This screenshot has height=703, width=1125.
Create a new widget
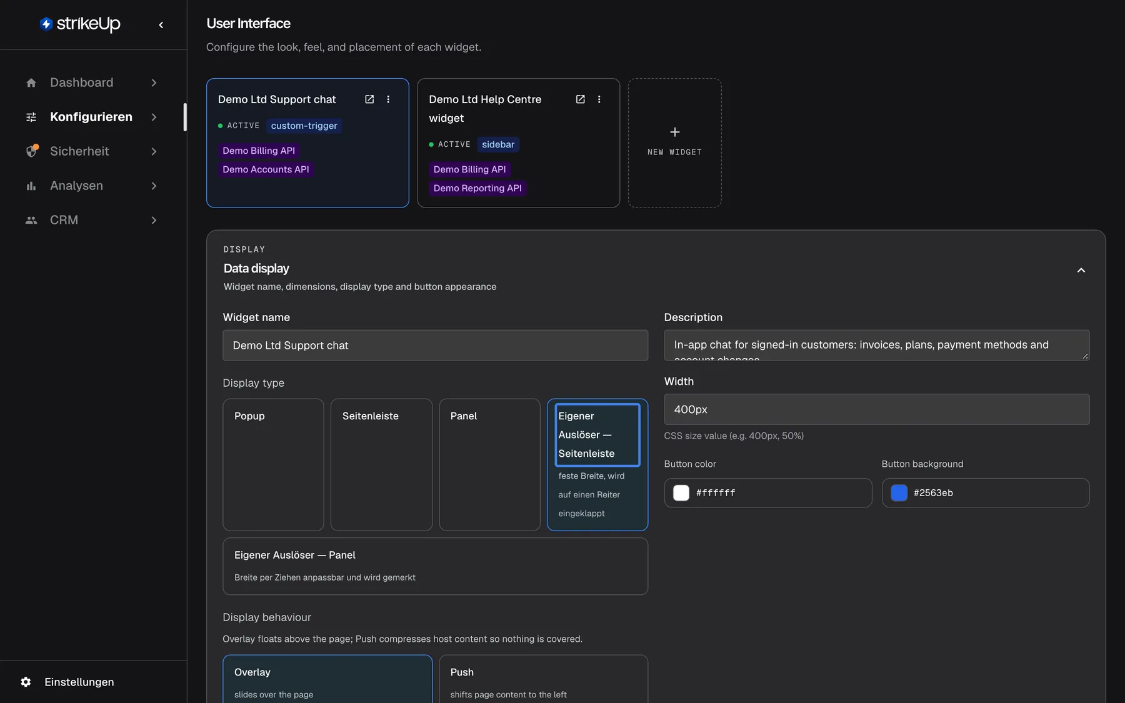point(674,142)
